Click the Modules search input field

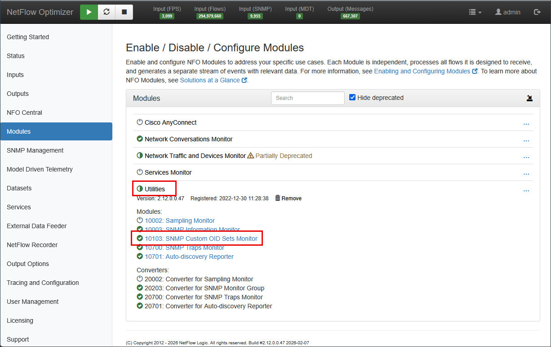307,98
